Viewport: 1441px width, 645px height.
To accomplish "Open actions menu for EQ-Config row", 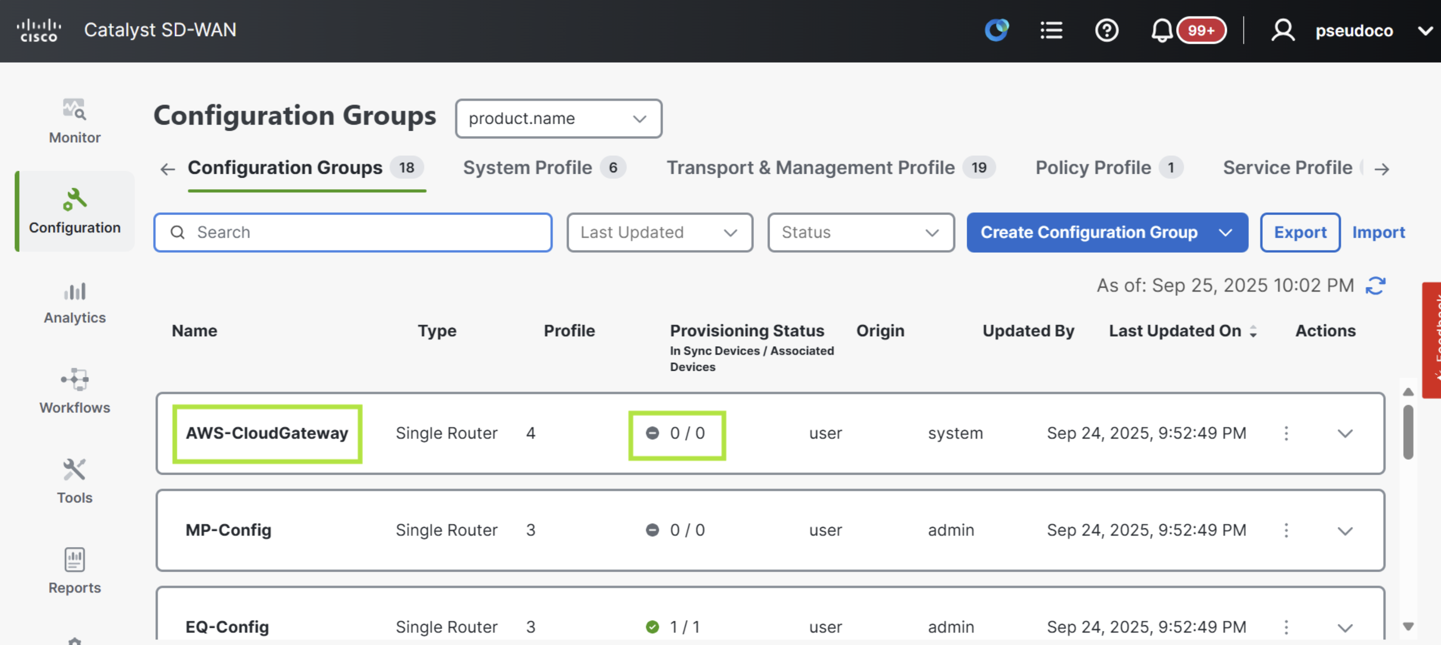I will (x=1286, y=627).
